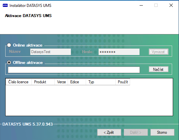This screenshot has width=179, height=140.
Task: Click the Název field containing DatasysTest
Action: coord(51,52)
